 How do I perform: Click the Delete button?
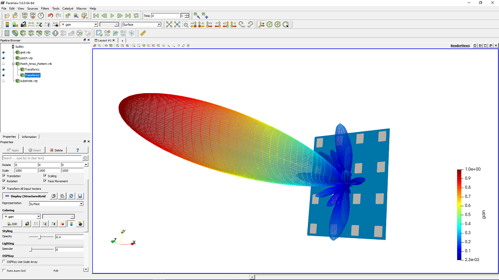tap(56, 150)
